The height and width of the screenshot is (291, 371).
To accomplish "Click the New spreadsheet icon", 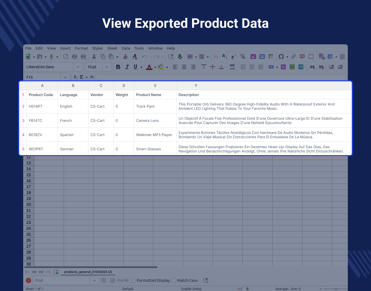I will coord(28,57).
